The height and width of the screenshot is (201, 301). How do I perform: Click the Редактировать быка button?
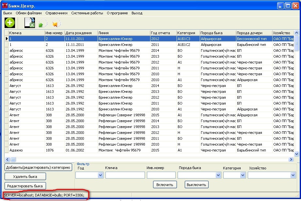coord(25,186)
